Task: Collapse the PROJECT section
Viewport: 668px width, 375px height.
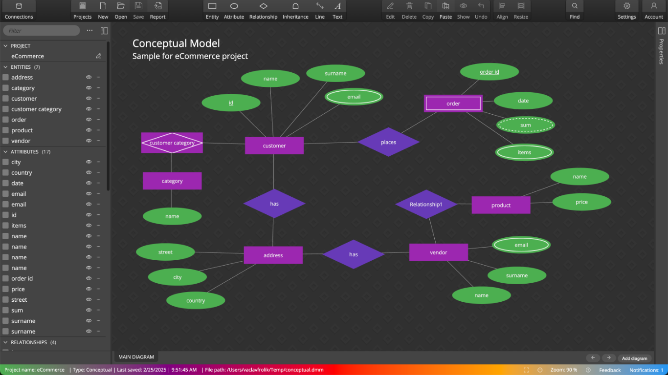Action: click(x=6, y=46)
